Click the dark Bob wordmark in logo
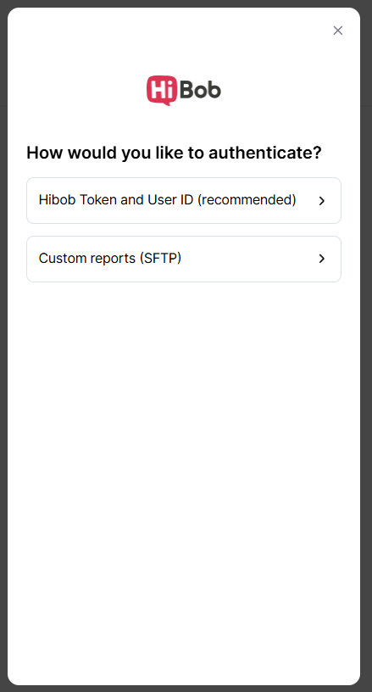The width and height of the screenshot is (372, 692). point(201,90)
